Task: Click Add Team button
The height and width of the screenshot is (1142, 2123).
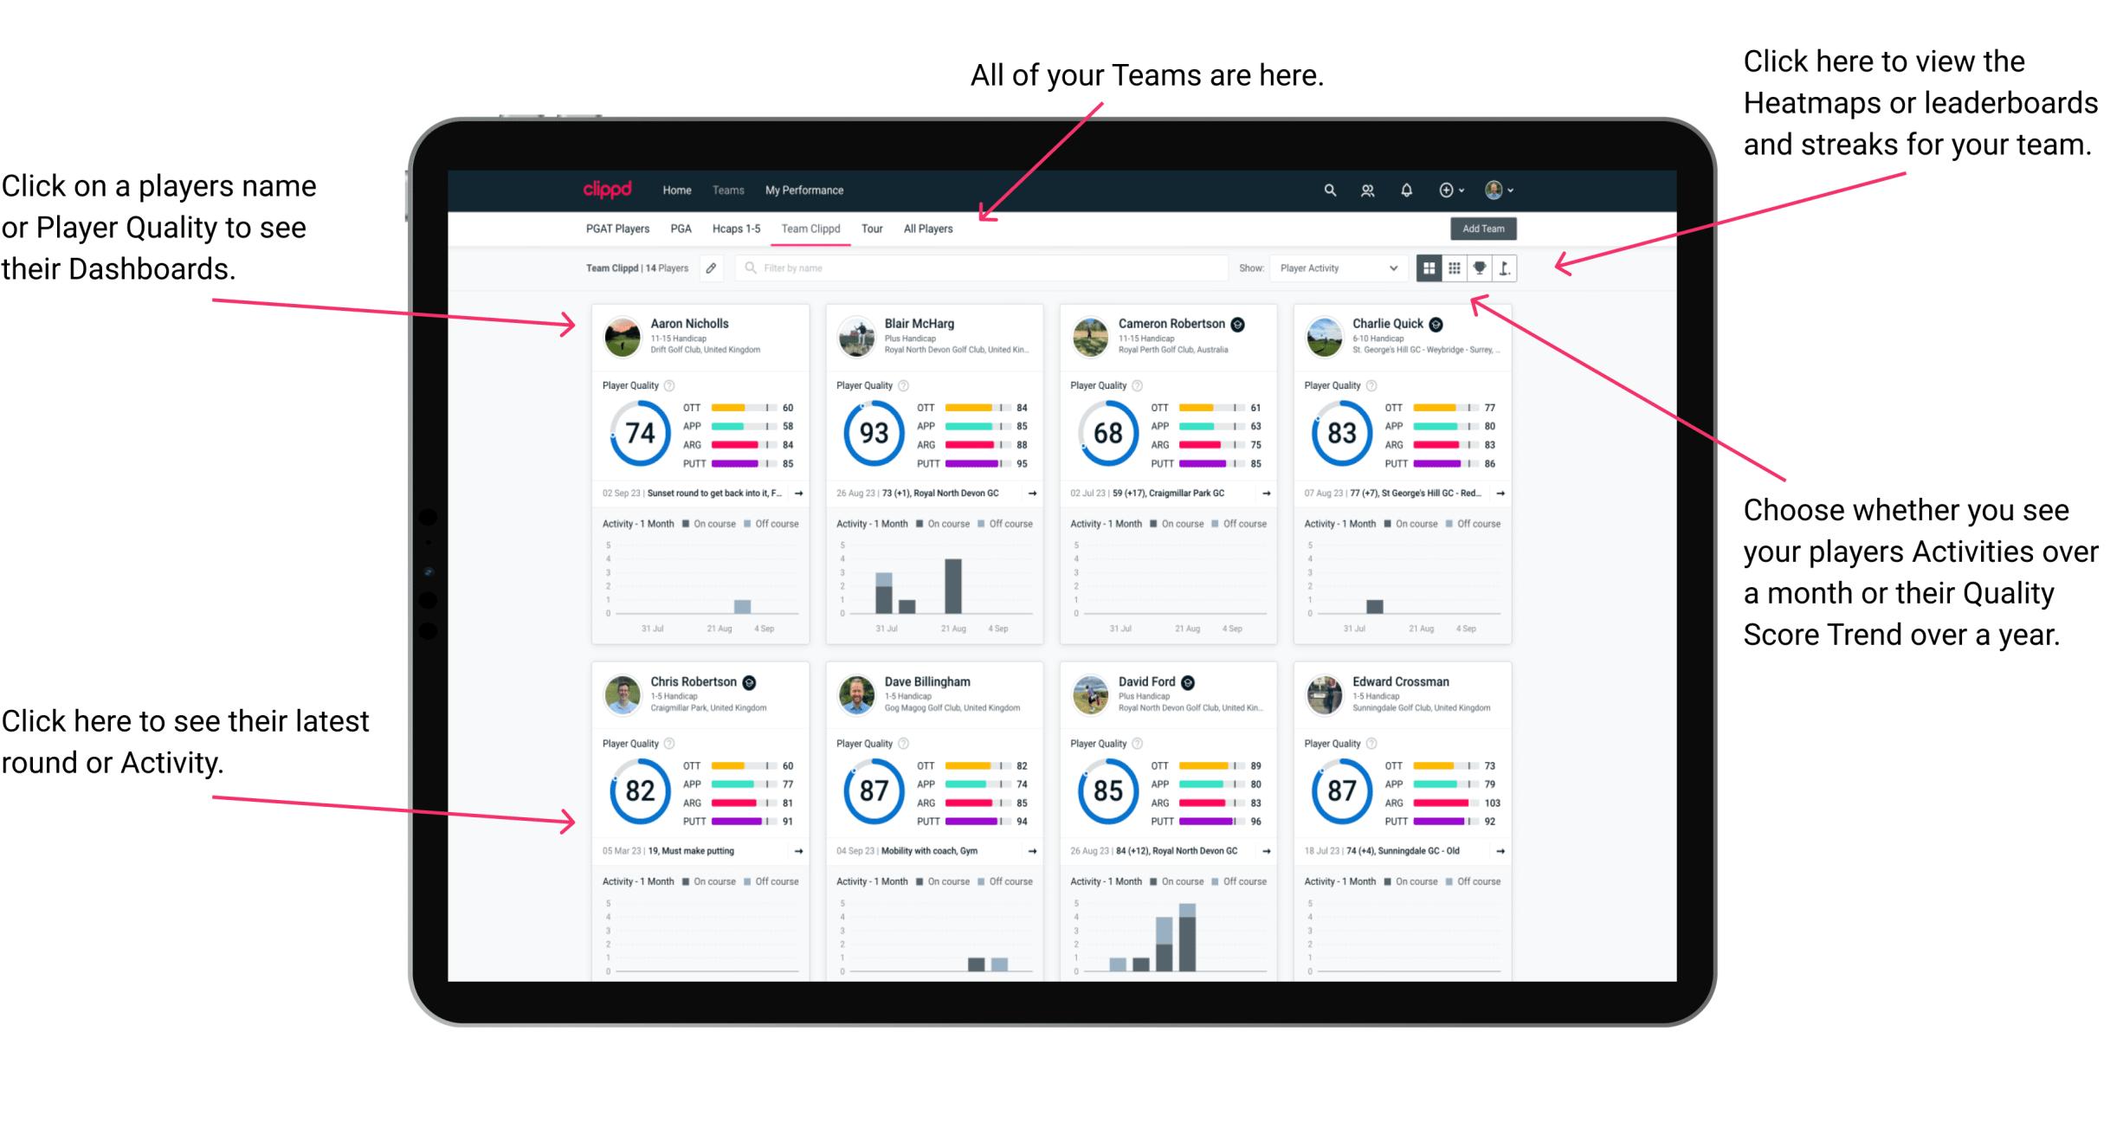Action: coord(1485,229)
